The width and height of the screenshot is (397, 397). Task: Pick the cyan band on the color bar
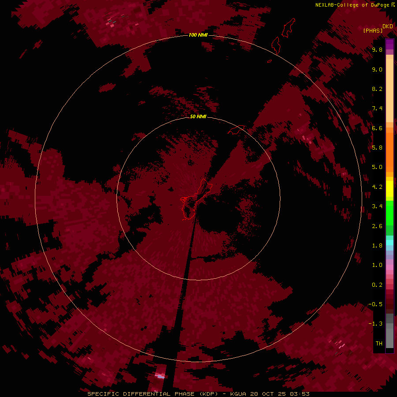pos(390,243)
